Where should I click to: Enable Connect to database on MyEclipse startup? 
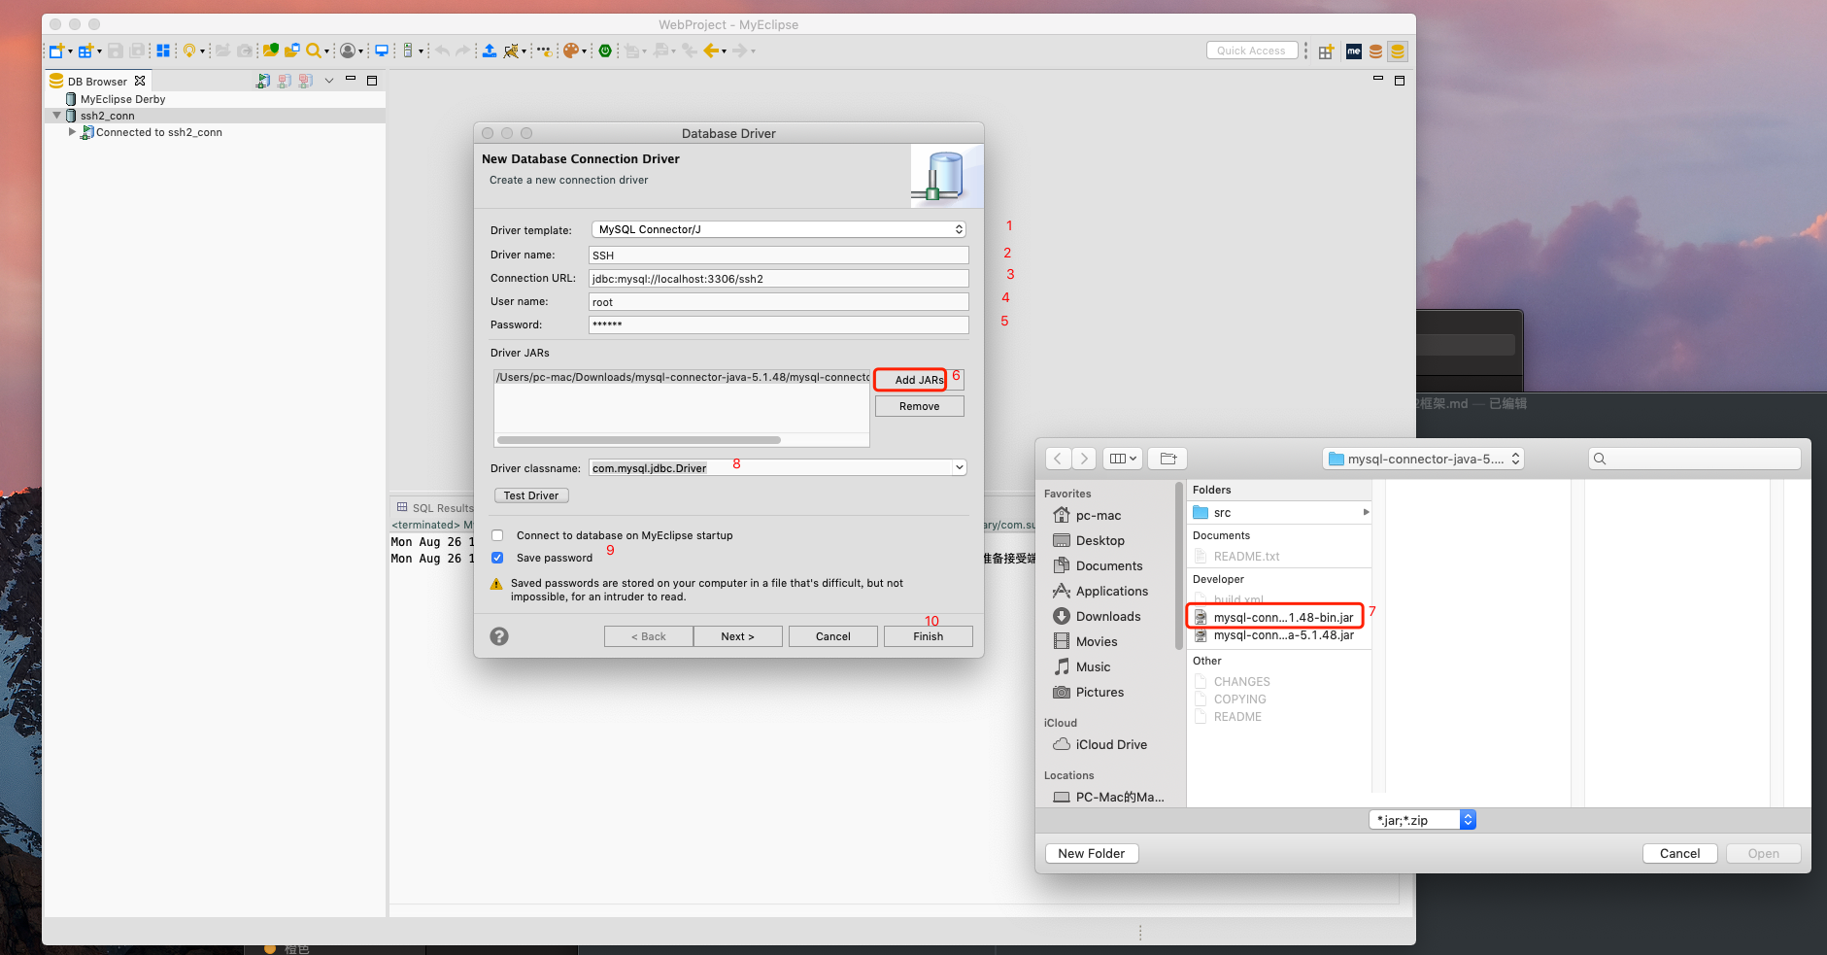(497, 535)
